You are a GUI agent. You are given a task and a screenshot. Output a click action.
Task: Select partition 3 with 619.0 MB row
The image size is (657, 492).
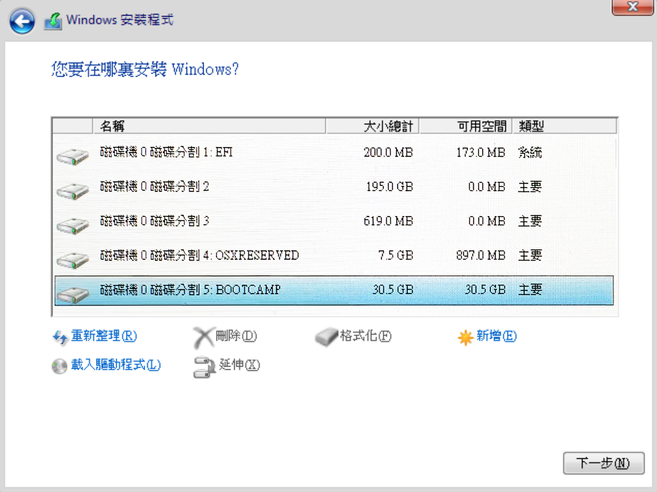pyautogui.click(x=332, y=221)
